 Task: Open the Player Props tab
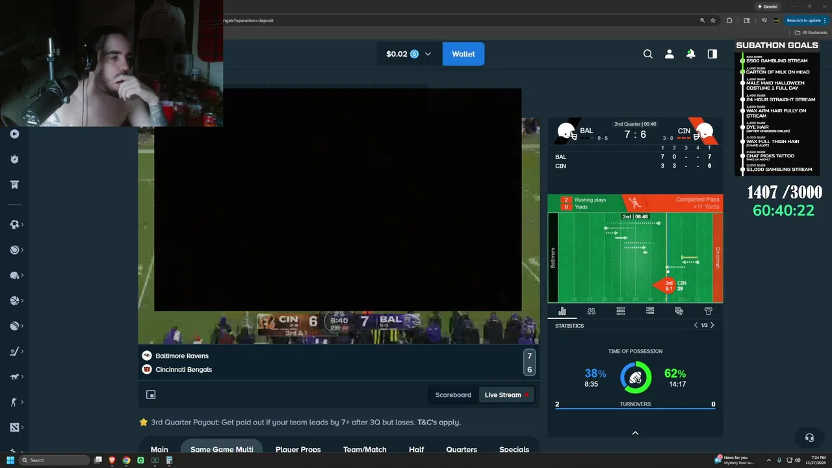[x=298, y=449]
